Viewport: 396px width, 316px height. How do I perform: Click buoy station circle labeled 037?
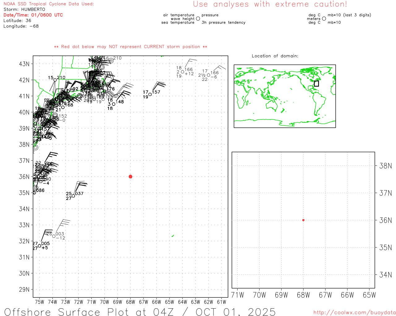coord(73,196)
